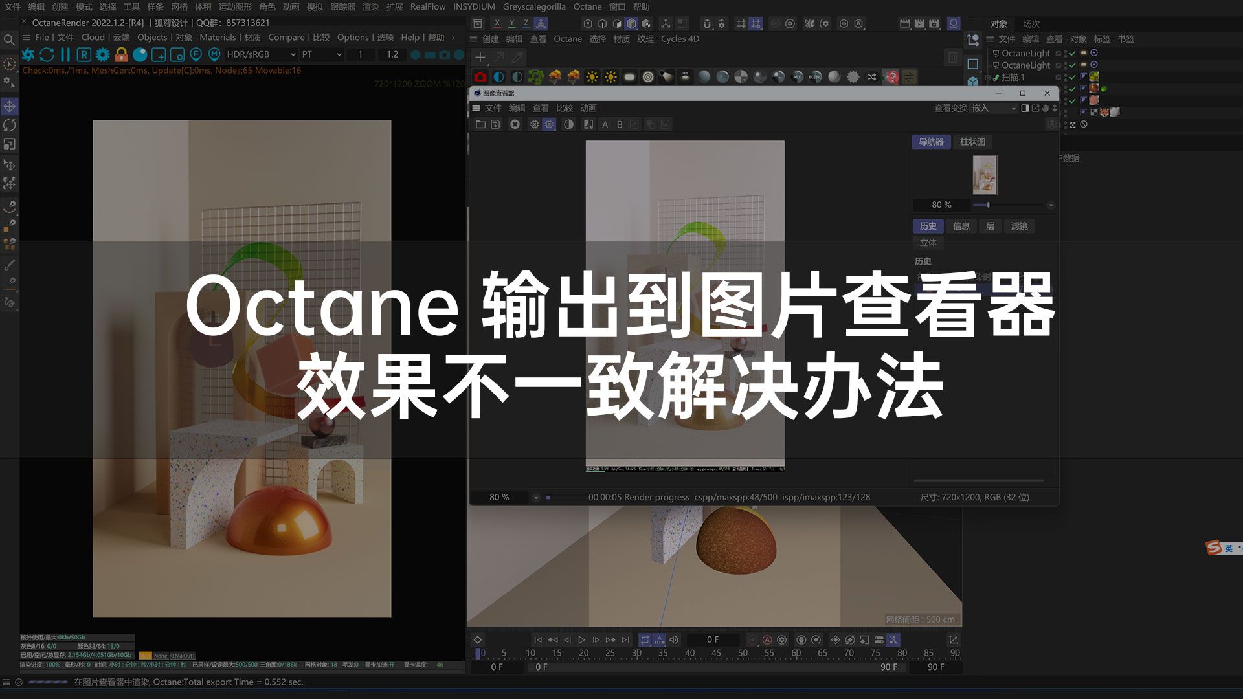This screenshot has width=1243, height=699.
Task: Click the Octane clay mode sphere icon
Action: pyautogui.click(x=140, y=55)
